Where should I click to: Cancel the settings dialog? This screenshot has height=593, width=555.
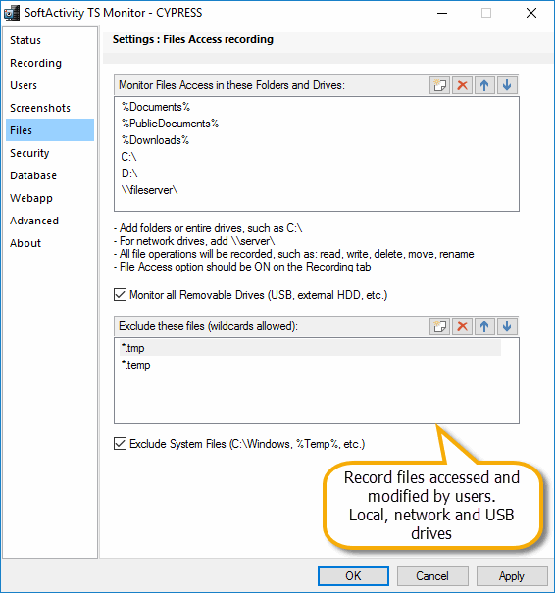pyautogui.click(x=432, y=576)
